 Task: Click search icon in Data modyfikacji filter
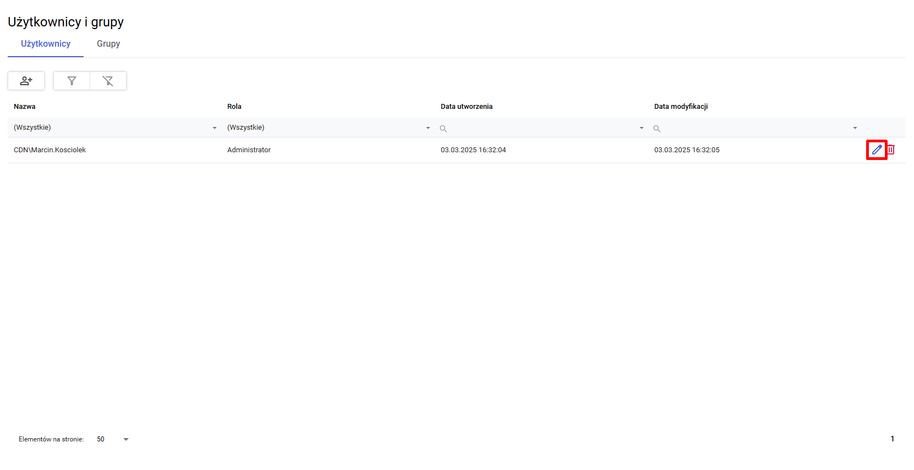656,129
